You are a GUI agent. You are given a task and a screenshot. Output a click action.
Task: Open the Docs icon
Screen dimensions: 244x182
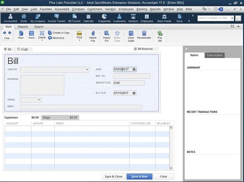(179, 18)
